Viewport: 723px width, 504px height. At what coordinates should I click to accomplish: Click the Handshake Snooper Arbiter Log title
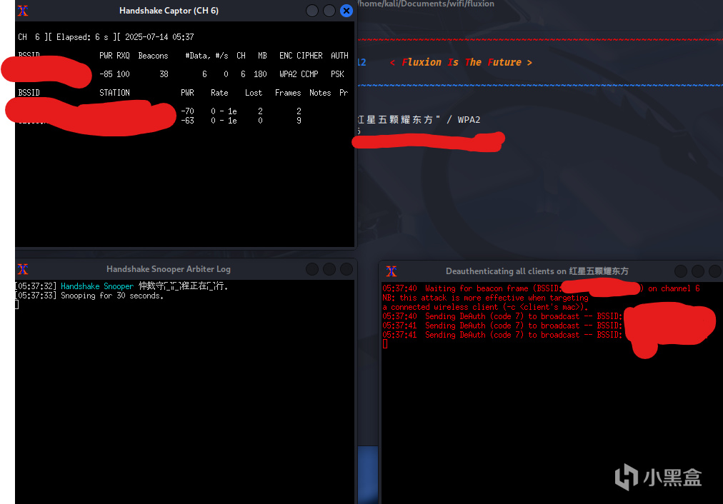coord(169,269)
